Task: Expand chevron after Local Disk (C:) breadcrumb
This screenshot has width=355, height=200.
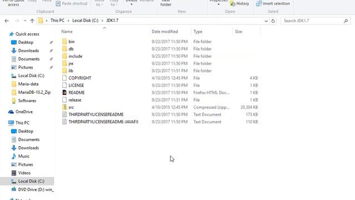Action: tap(102, 21)
